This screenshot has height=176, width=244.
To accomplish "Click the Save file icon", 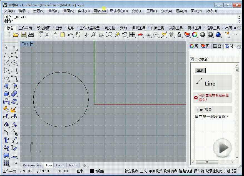I will point(24,34).
